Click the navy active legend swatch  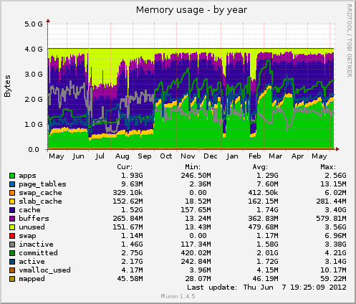pyautogui.click(x=12, y=262)
